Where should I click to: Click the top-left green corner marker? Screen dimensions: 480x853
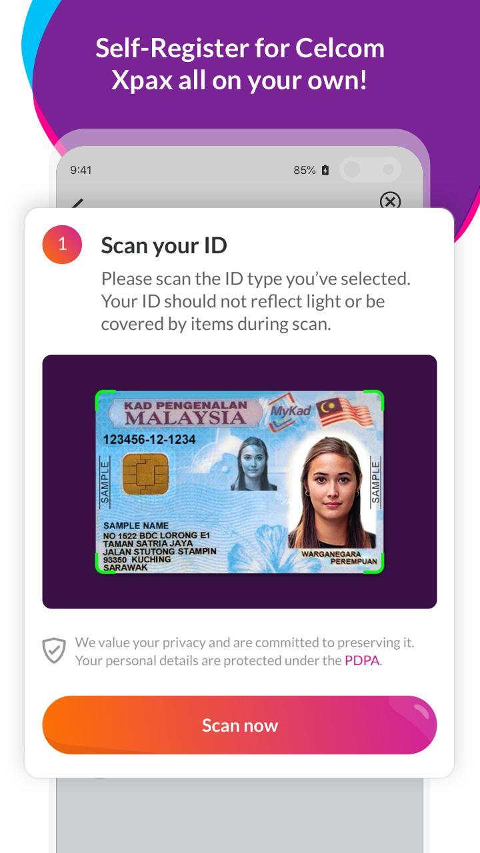click(x=105, y=400)
